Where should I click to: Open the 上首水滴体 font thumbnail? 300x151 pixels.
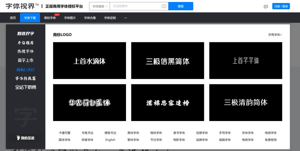89,61
